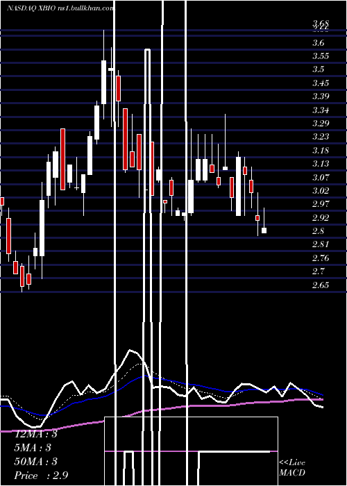The width and height of the screenshot is (347, 486).
Task: Click the 2.81 price level label
Action: tap(321, 244)
